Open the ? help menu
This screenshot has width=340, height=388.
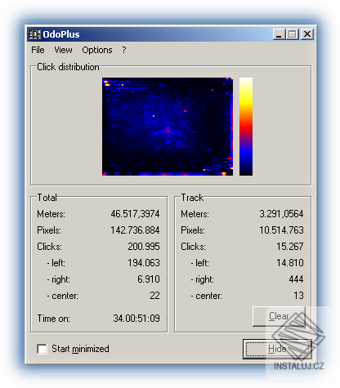pyautogui.click(x=124, y=50)
